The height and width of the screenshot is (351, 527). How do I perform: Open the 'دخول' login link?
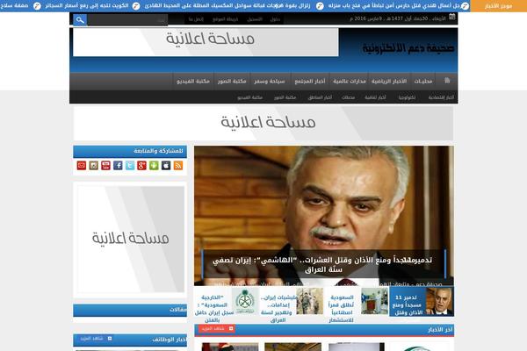[275, 19]
